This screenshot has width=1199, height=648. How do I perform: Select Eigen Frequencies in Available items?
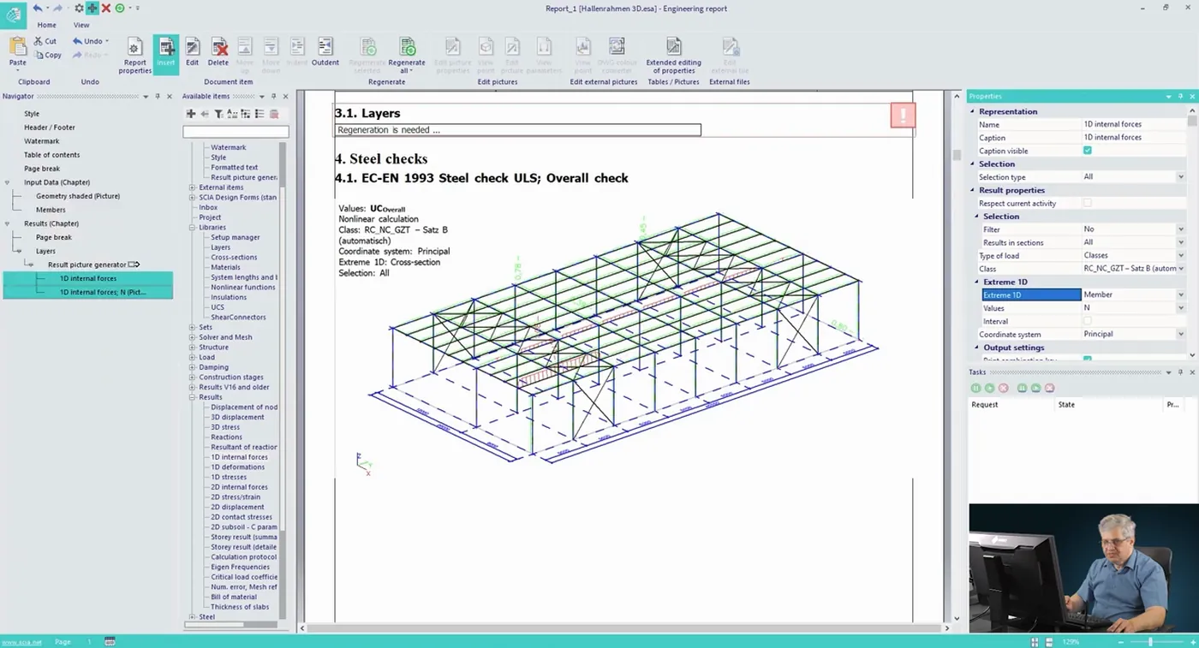241,567
